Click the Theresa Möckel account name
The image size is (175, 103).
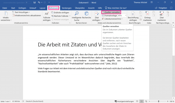point(140,2)
